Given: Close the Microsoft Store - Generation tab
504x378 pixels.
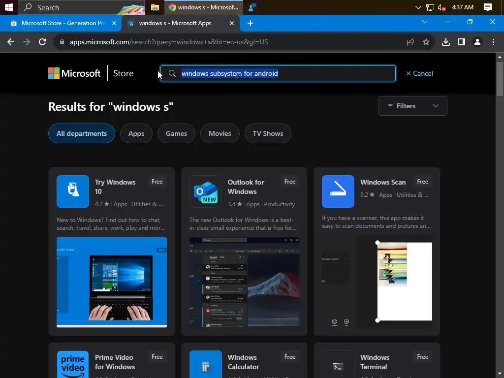Looking at the screenshot, I should tap(114, 23).
